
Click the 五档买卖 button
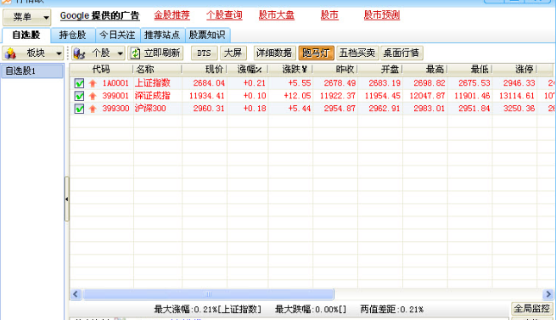(357, 53)
